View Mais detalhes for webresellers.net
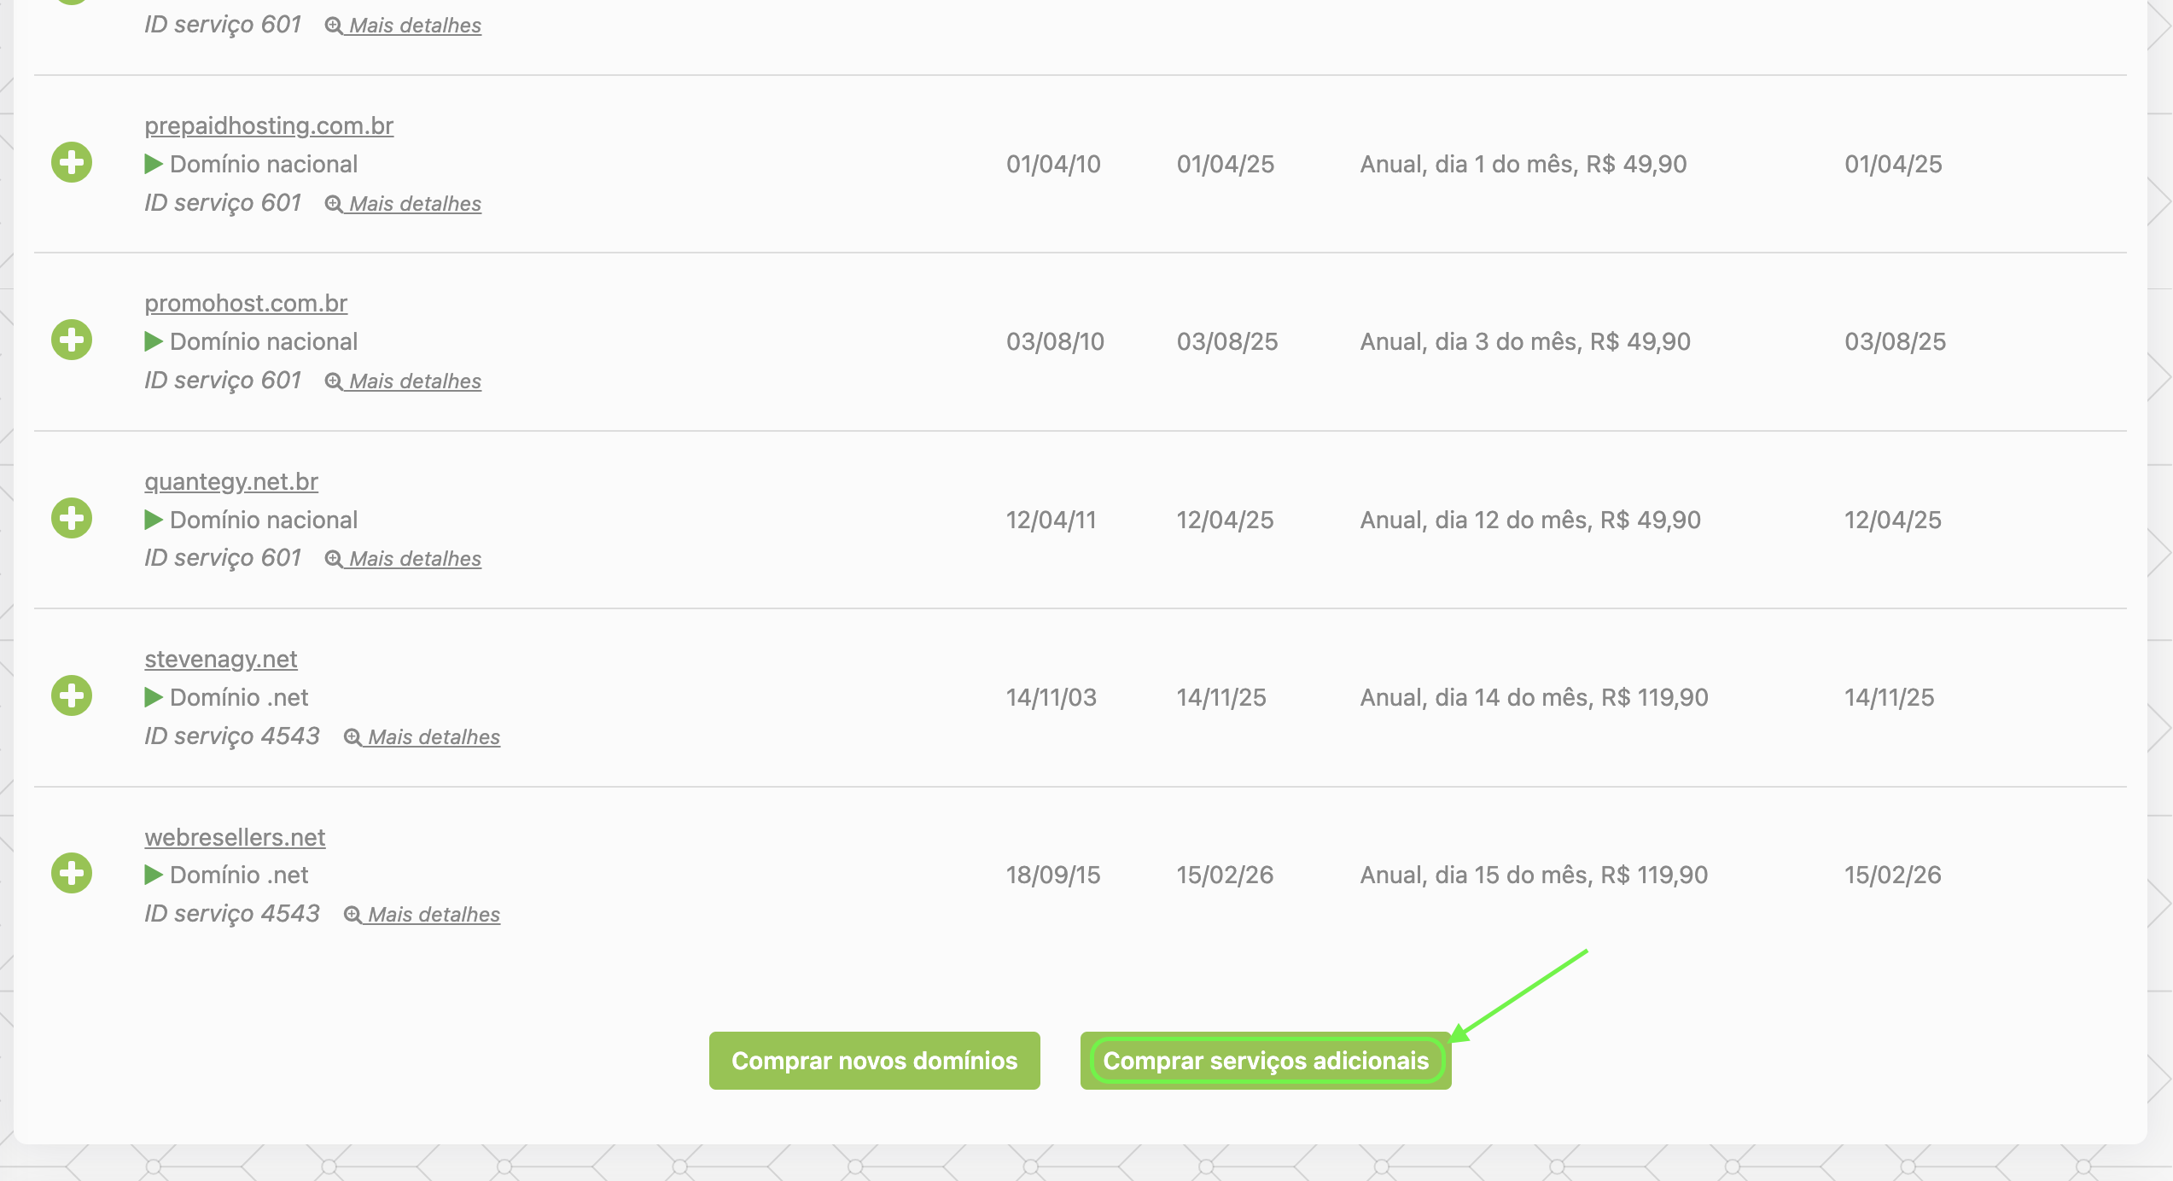Image resolution: width=2173 pixels, height=1181 pixels. click(x=422, y=915)
